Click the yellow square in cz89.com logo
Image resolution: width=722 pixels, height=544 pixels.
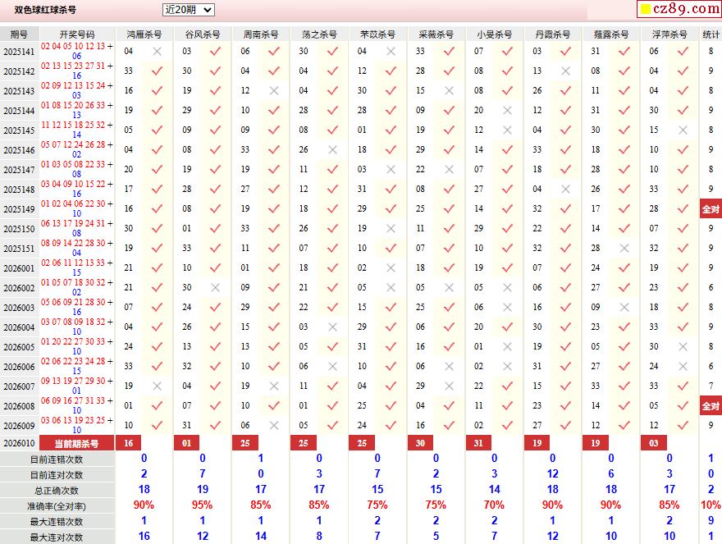click(x=646, y=10)
